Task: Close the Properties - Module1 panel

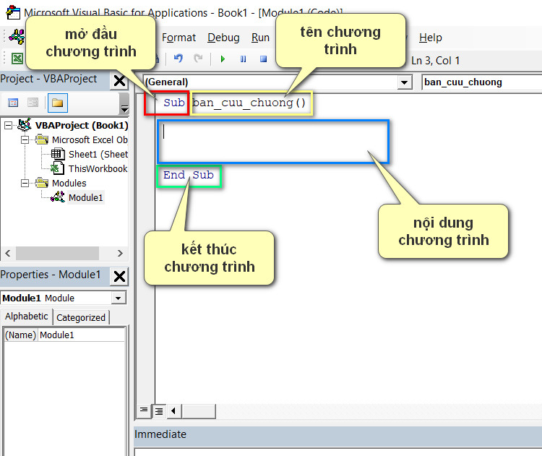Action: tap(119, 276)
